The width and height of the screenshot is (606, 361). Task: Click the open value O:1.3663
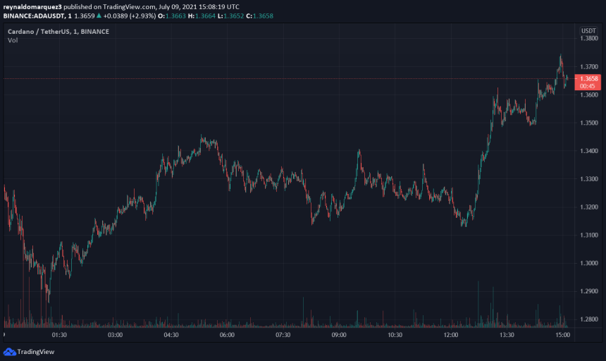[x=172, y=16]
